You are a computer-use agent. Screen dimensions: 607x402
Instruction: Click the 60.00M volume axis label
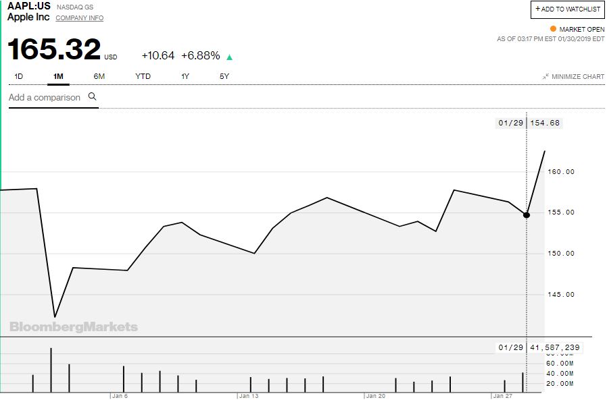[x=560, y=364]
